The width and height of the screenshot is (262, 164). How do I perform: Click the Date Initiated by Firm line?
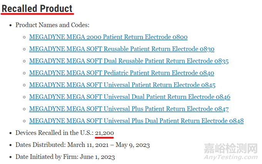[65, 157]
